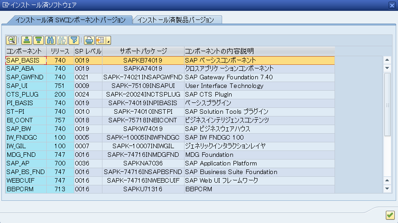Select the CTS_PLUG component cell
Screen dimensions: 398x223
[26, 95]
